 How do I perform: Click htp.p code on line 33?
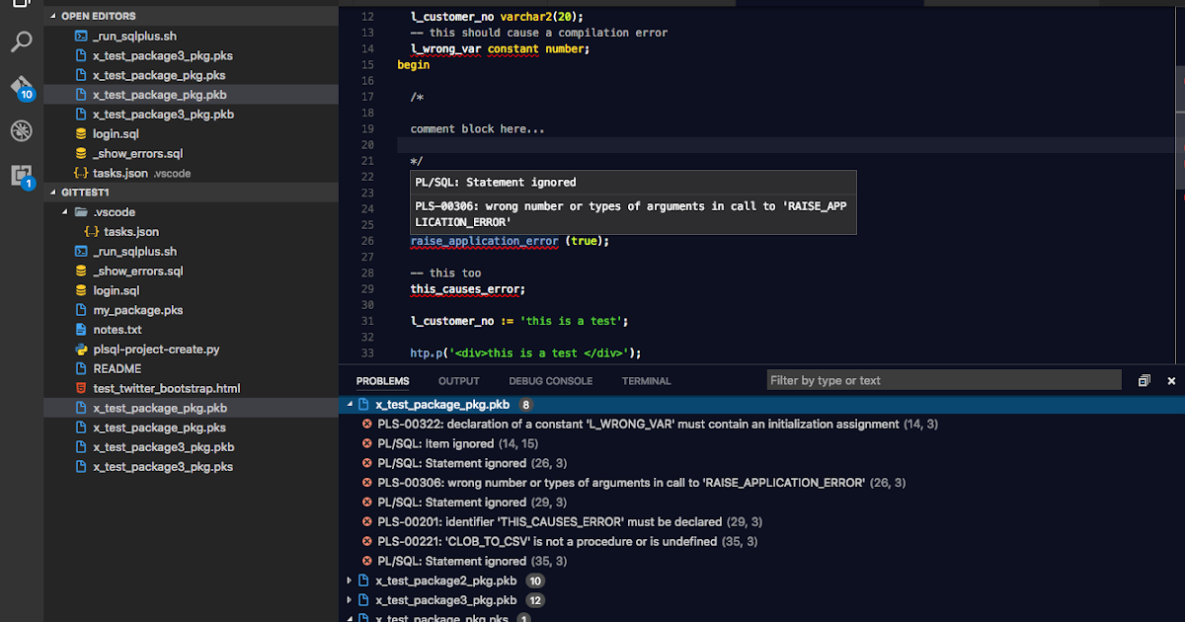click(x=526, y=353)
